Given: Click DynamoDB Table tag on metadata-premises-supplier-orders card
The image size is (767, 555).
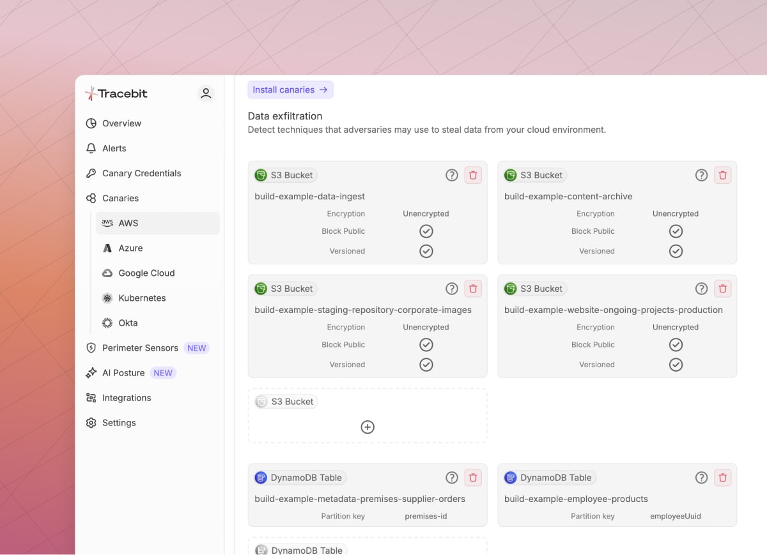Looking at the screenshot, I should tap(300, 478).
